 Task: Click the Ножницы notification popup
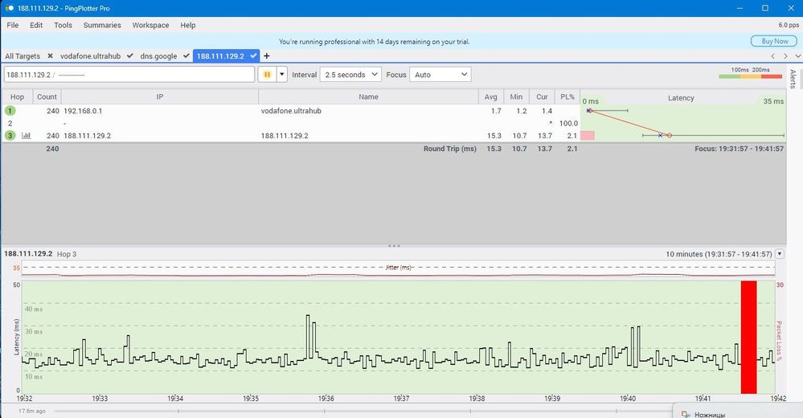click(737, 411)
